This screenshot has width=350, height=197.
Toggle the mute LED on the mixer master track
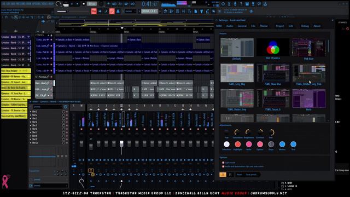pos(81,130)
